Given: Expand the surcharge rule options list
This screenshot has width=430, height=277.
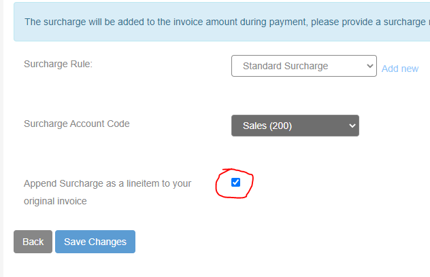Looking at the screenshot, I should 304,66.
